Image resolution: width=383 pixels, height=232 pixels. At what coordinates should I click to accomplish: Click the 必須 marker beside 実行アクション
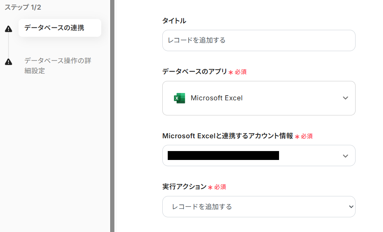click(217, 187)
